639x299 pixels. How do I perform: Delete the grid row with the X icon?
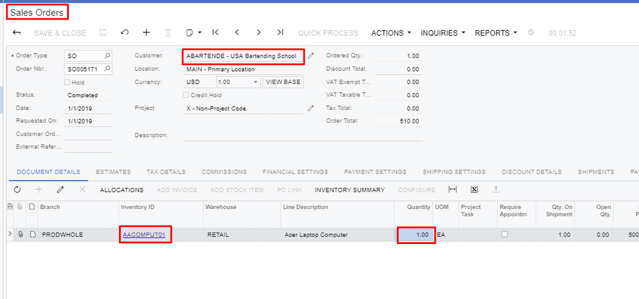pos(82,190)
